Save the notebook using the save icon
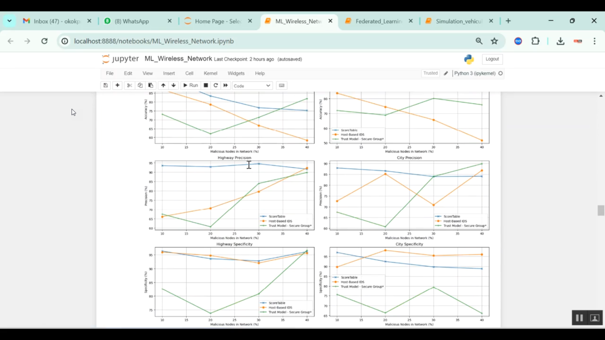Image resolution: width=605 pixels, height=340 pixels. tap(105, 85)
